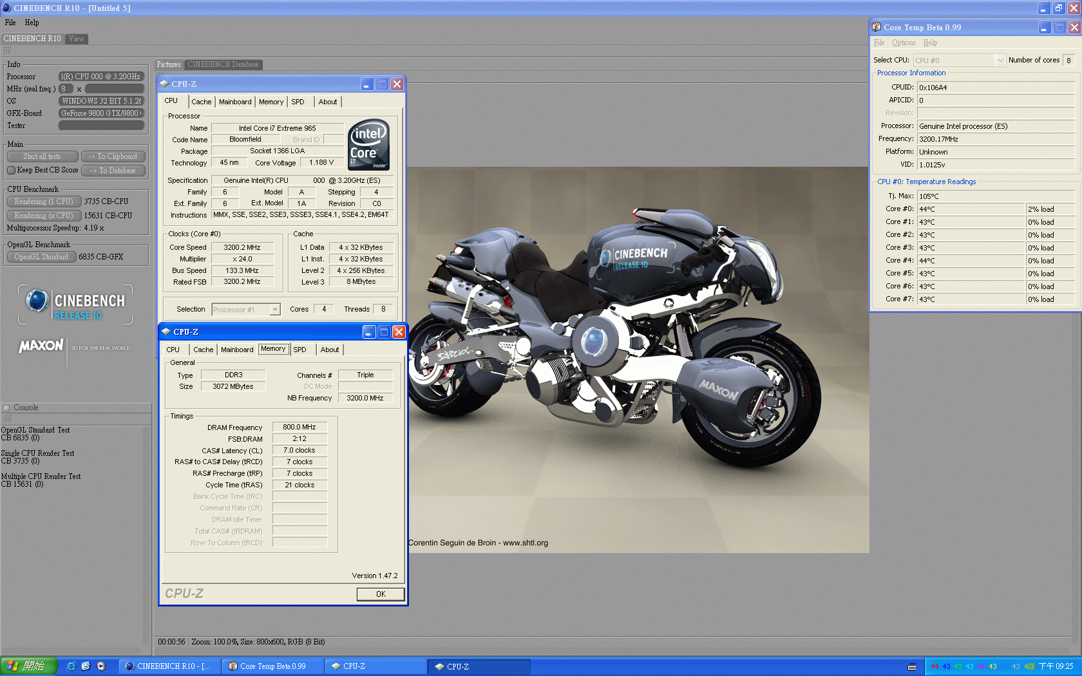Screen dimensions: 1082x676
Task: Click the Number of cores field in Core Temp
Action: (x=1068, y=61)
